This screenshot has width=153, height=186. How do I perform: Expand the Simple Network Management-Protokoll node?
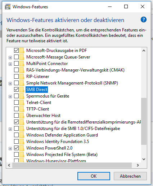pyautogui.click(x=10, y=83)
